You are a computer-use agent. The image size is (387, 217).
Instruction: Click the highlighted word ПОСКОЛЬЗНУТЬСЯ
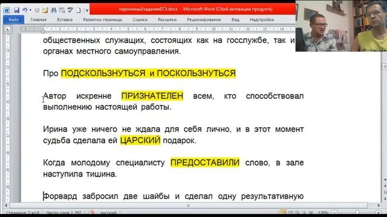click(x=196, y=74)
